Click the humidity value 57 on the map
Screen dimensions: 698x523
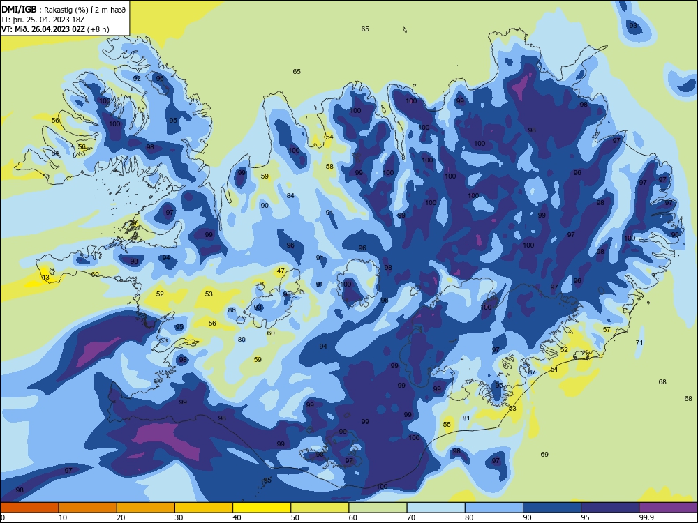(607, 330)
